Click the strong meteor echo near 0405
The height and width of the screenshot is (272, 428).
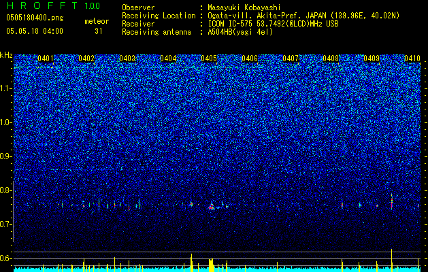click(211, 207)
